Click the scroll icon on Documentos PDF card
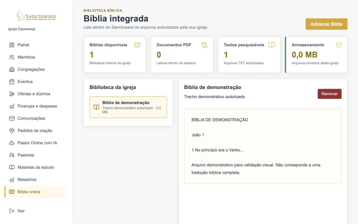Screen dimensions: 358x224 (204, 45)
